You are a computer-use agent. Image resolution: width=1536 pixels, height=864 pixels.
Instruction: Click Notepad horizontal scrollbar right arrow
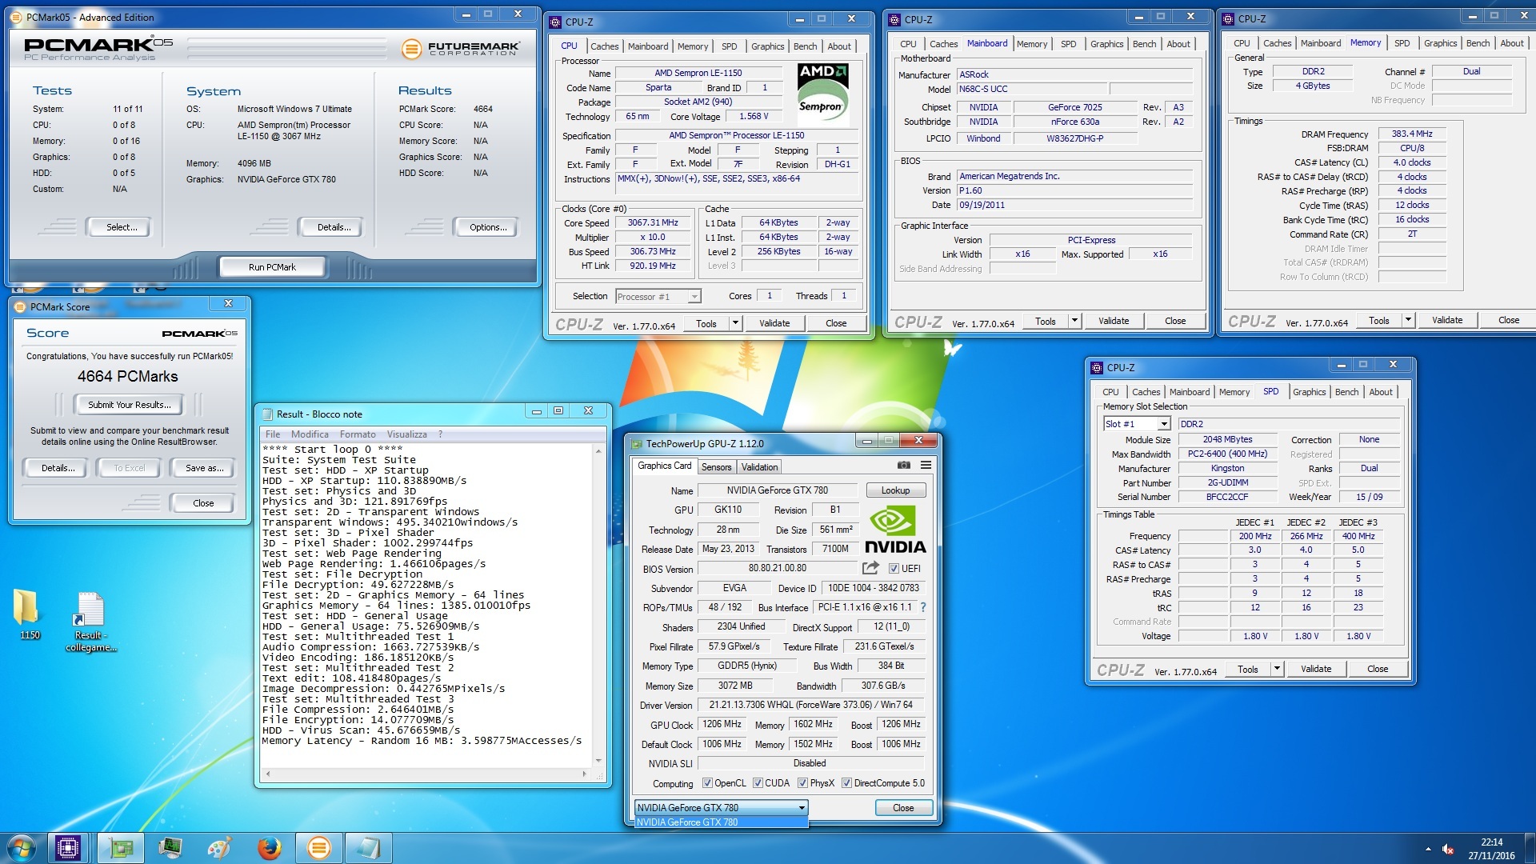click(585, 774)
